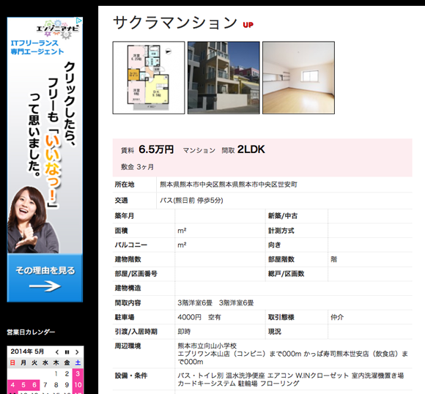Click the 2014年 5月 calendar header
This screenshot has width=425, height=394.
27,352
